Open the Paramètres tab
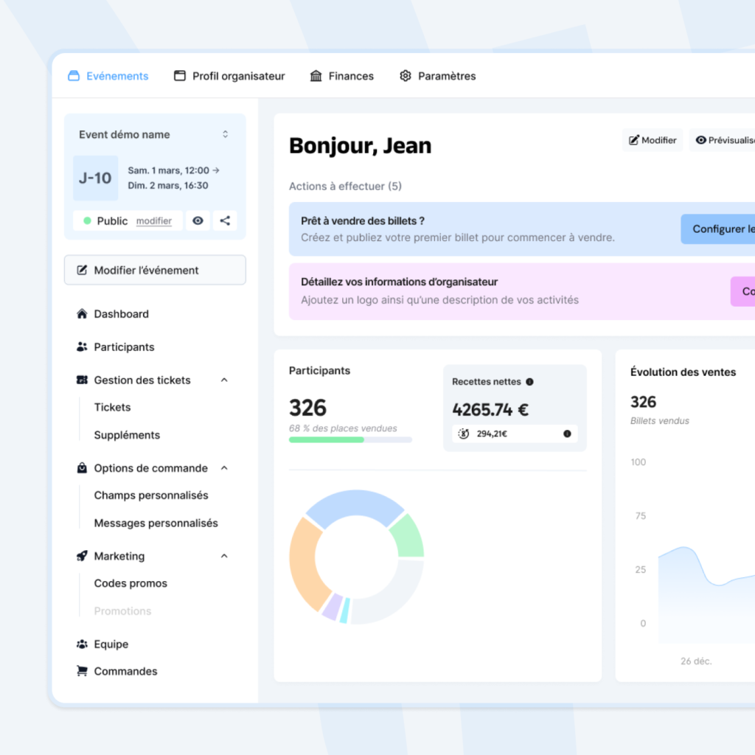755x755 pixels. pyautogui.click(x=437, y=76)
